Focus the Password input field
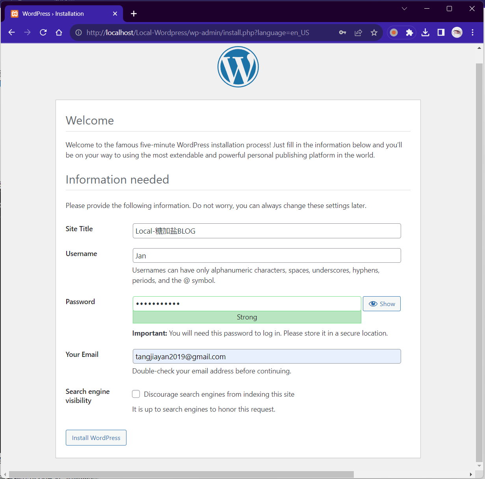 [247, 304]
